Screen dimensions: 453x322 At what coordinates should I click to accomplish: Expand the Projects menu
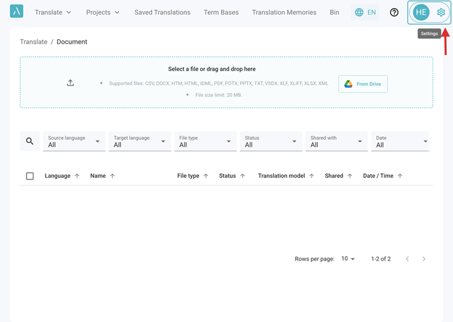tap(103, 13)
